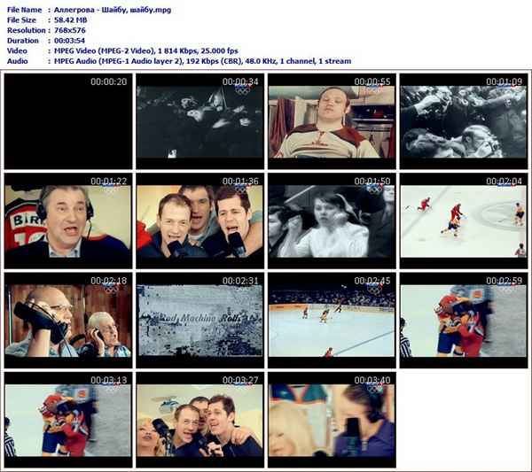Click the "Red Machine Rolls" frame at 00:02:31
This screenshot has height=472, width=532.
pos(199,321)
